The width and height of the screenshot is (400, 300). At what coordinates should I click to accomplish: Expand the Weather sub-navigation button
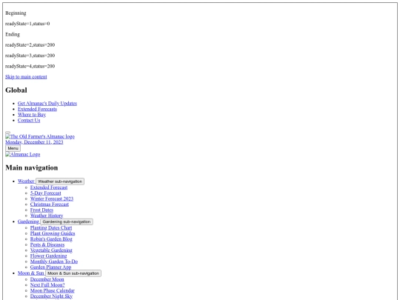pos(60,181)
